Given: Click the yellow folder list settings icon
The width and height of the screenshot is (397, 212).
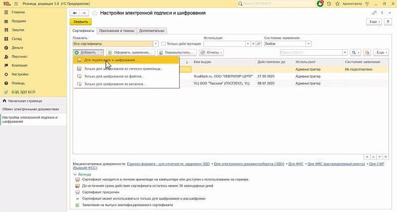Looking at the screenshot, I should point(367,52).
